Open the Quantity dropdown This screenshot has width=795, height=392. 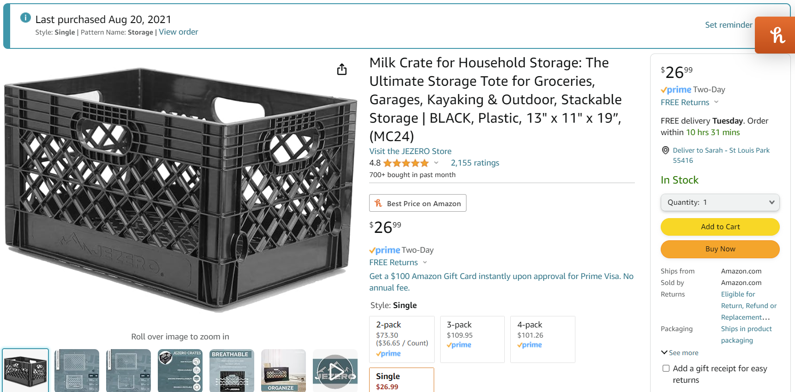pyautogui.click(x=720, y=202)
